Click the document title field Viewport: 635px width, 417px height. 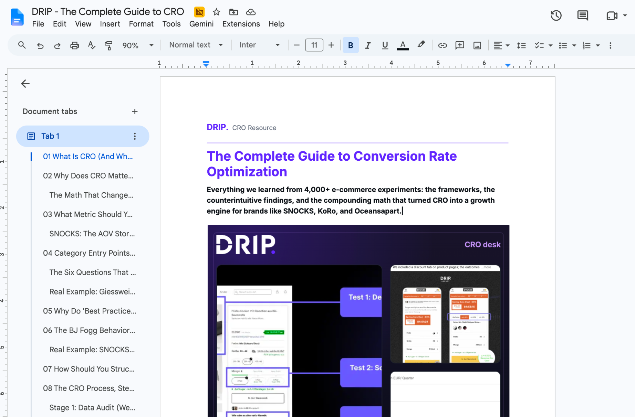108,12
